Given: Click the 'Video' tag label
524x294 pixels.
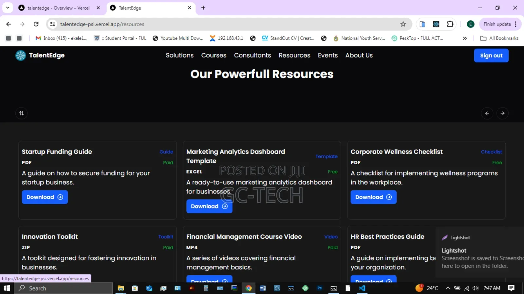Looking at the screenshot, I should (331, 237).
